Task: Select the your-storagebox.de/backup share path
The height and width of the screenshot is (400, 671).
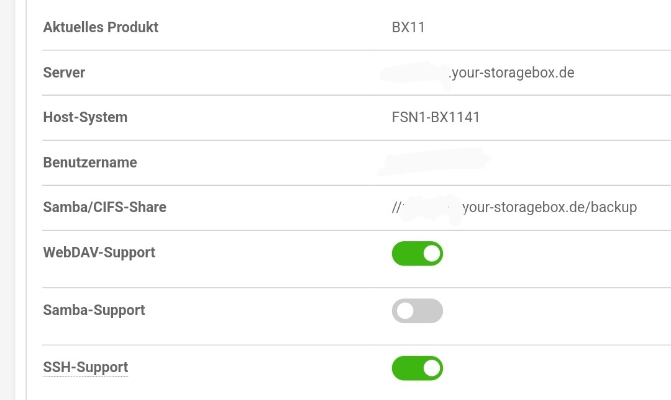Action: [x=550, y=207]
